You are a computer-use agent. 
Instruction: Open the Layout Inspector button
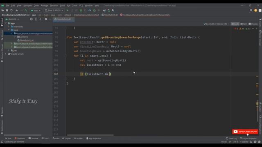(248, 138)
